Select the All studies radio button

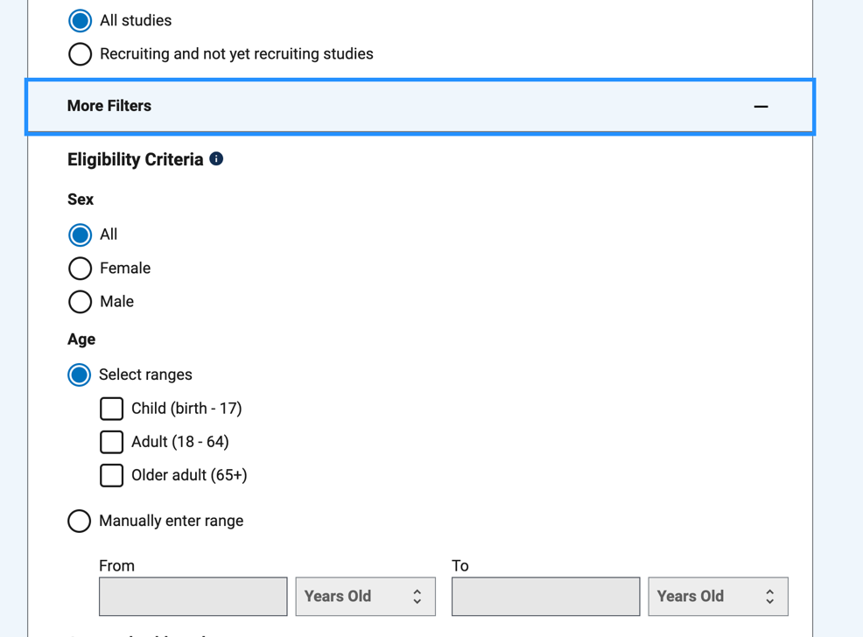click(80, 20)
